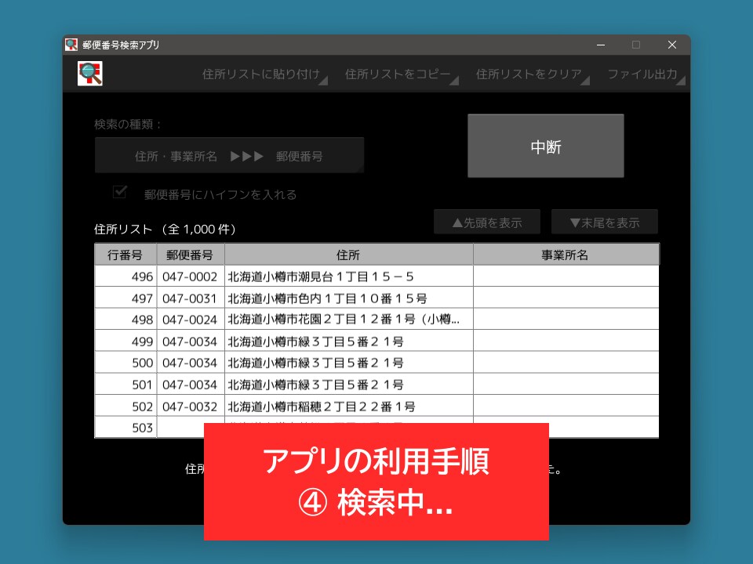753x564 pixels.
Task: Select row number 503 cell
Action: (x=125, y=427)
